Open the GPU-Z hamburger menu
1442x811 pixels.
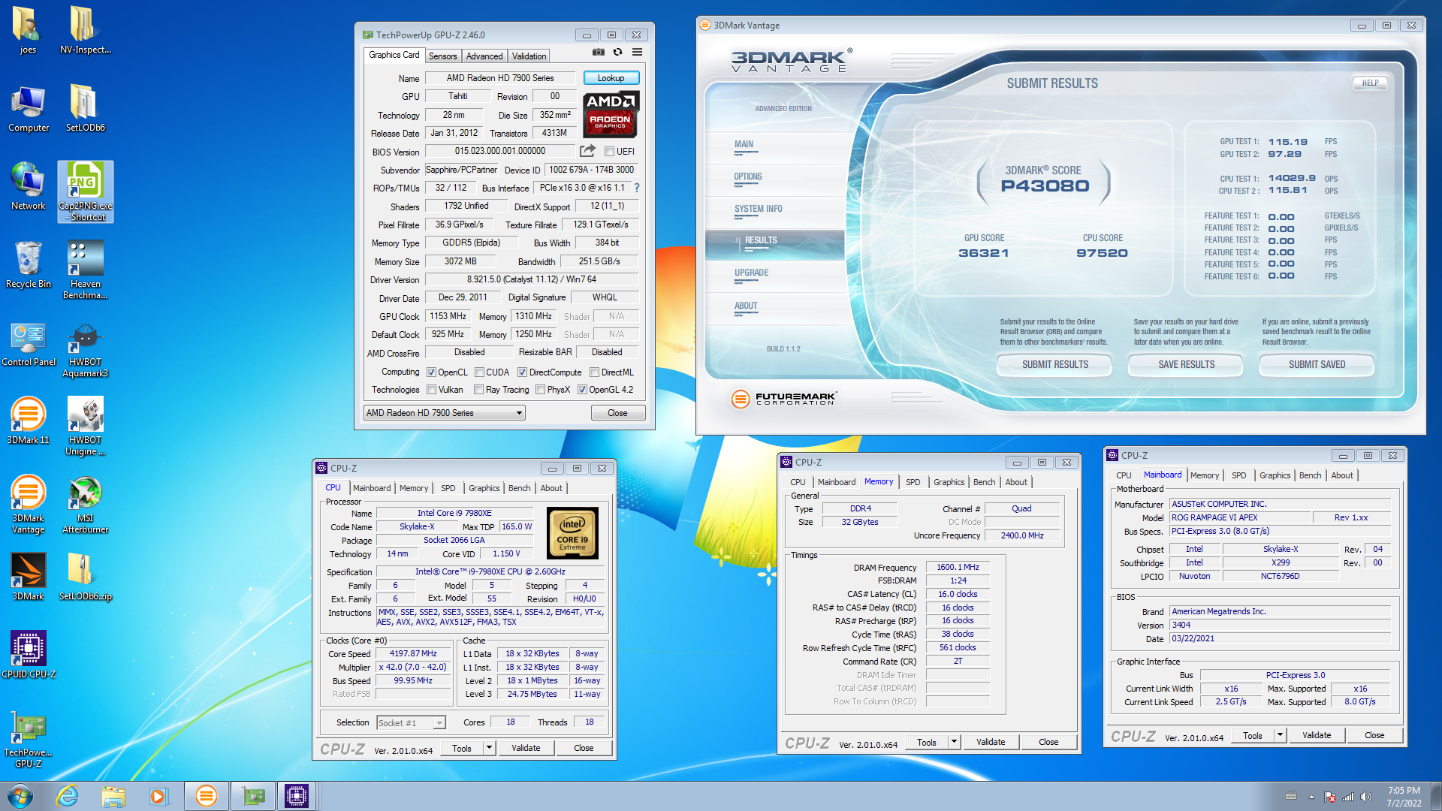[x=637, y=53]
